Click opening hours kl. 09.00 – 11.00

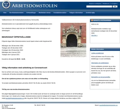coord(20,59)
